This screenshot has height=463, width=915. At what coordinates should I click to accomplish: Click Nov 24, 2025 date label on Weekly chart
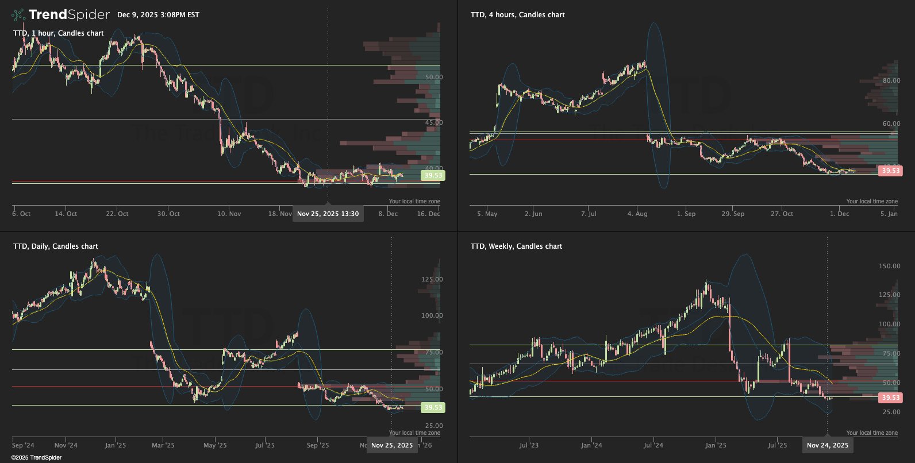pos(827,445)
